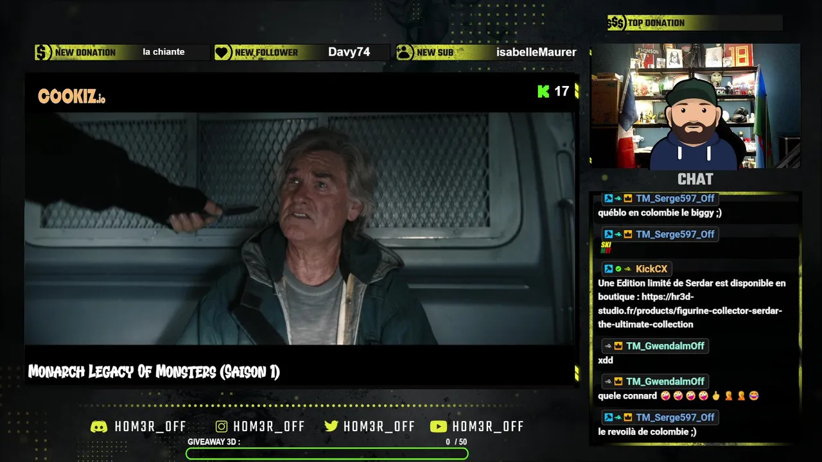Click the 'NEW SUB' label
The height and width of the screenshot is (462, 822).
tap(435, 53)
